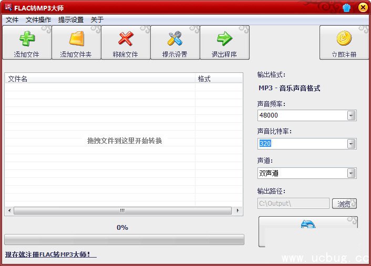Viewport: 371px width, 266px height.
Task: Click the horizontal scrollbar thumb in file list
Action: pyautogui.click(x=122, y=210)
